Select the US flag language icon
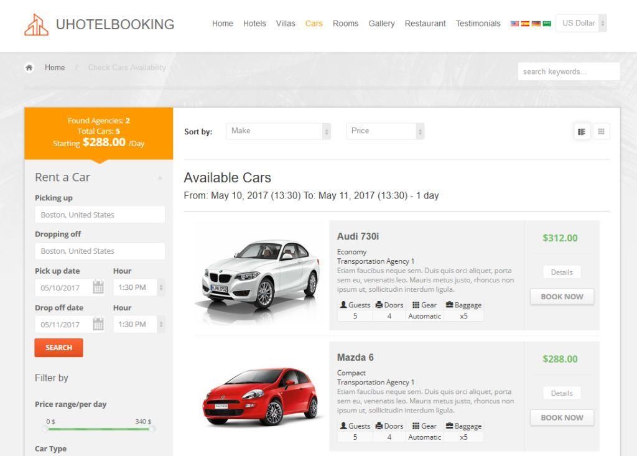This screenshot has height=456, width=637. [514, 24]
